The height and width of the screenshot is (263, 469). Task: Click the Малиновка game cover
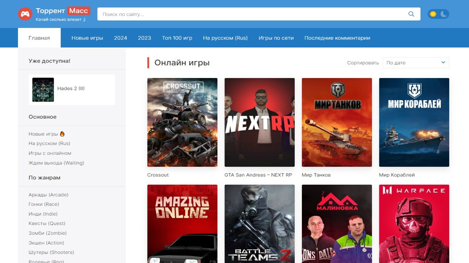click(337, 224)
